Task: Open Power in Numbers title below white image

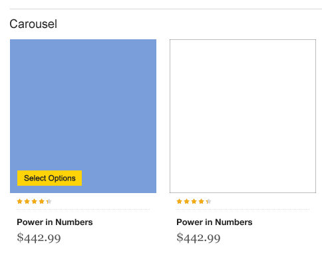Action: pyautogui.click(x=214, y=222)
